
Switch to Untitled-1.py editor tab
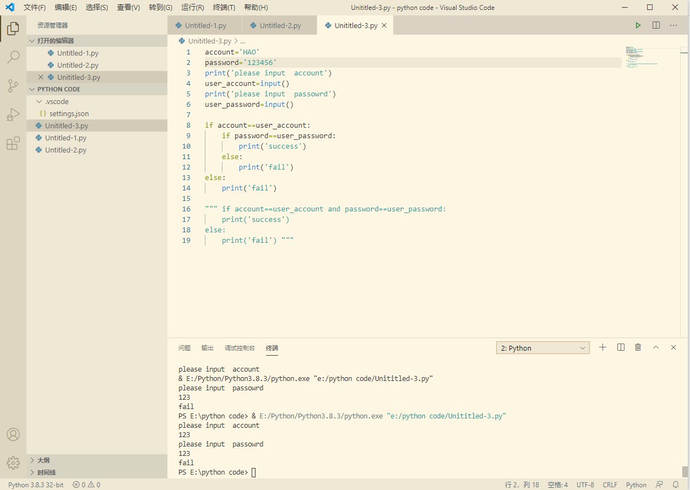(x=205, y=25)
